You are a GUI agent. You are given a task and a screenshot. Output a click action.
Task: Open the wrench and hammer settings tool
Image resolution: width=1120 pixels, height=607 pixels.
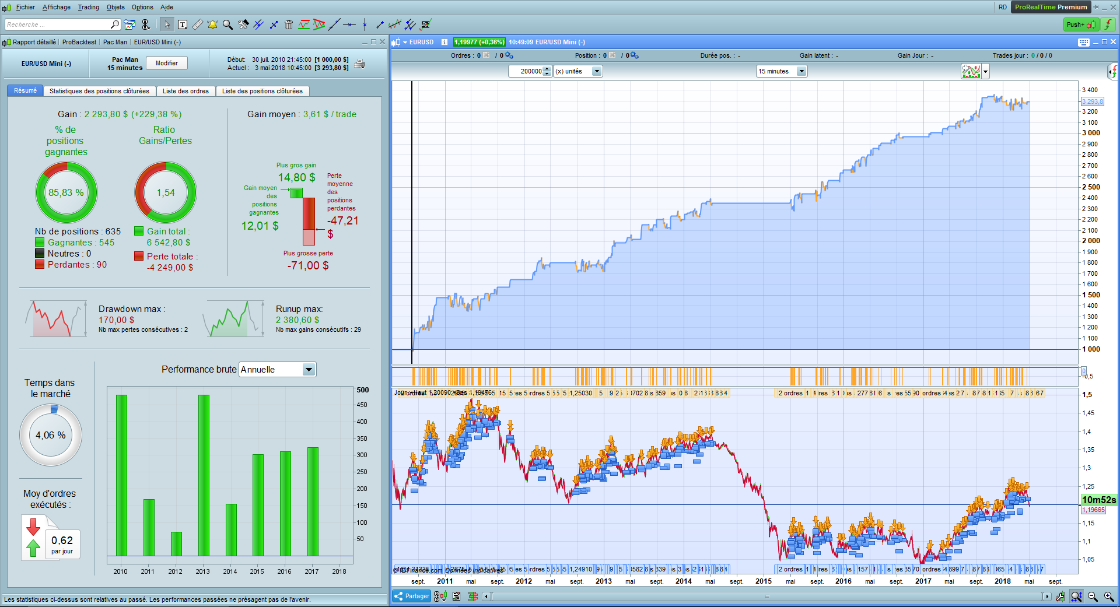click(243, 24)
